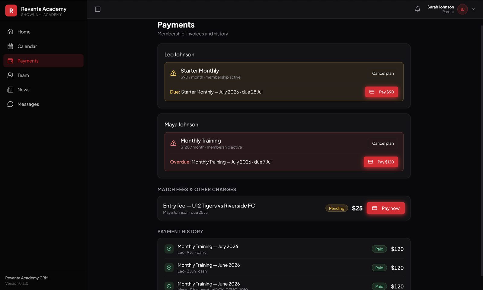Click the Calendar icon in sidebar
Viewport: 483px width, 290px height.
point(10,46)
